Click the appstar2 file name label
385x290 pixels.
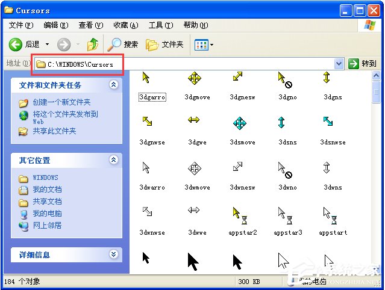(243, 232)
